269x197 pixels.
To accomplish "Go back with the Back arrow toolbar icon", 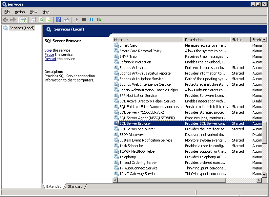I will coord(6,20).
